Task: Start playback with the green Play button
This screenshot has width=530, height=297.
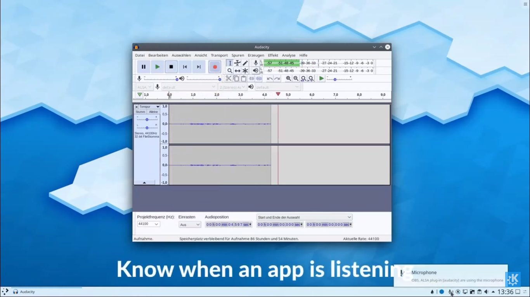Action: coord(157,67)
